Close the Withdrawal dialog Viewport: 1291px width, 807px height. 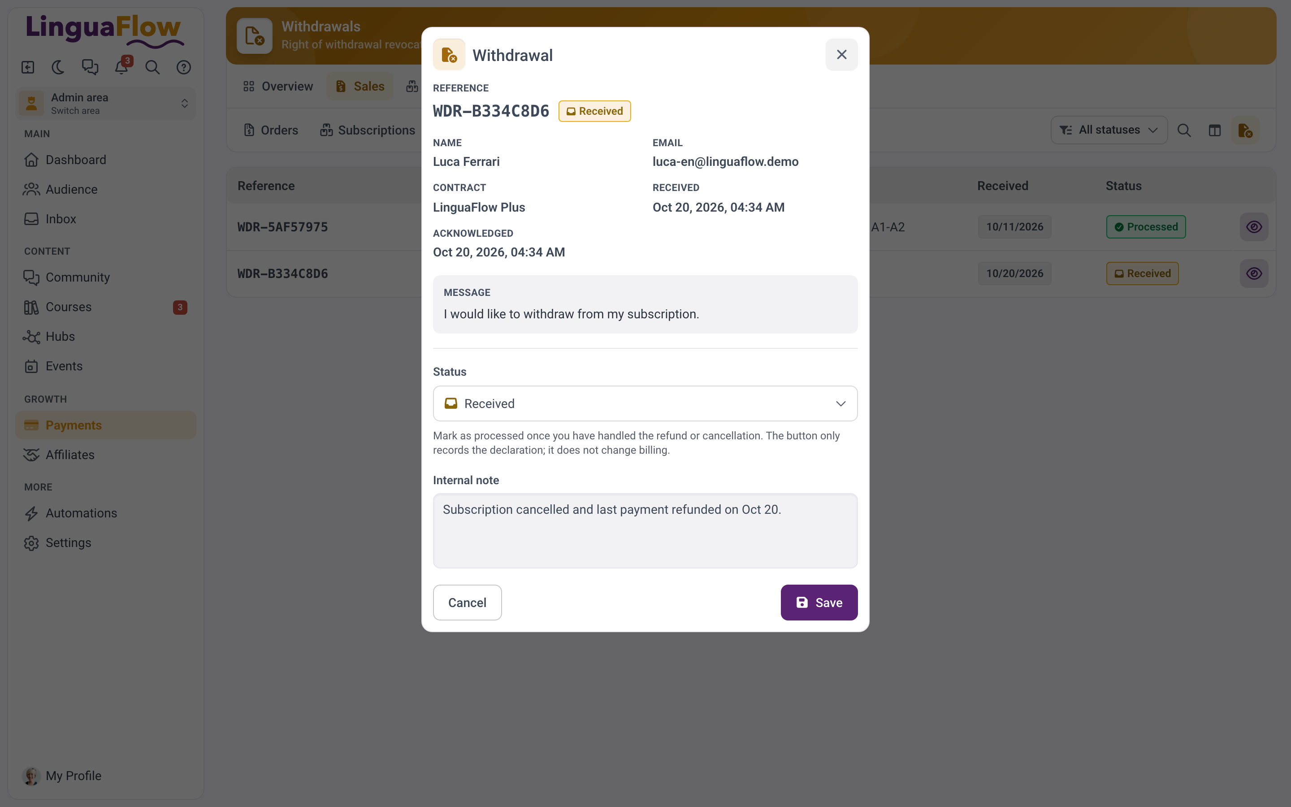841,54
